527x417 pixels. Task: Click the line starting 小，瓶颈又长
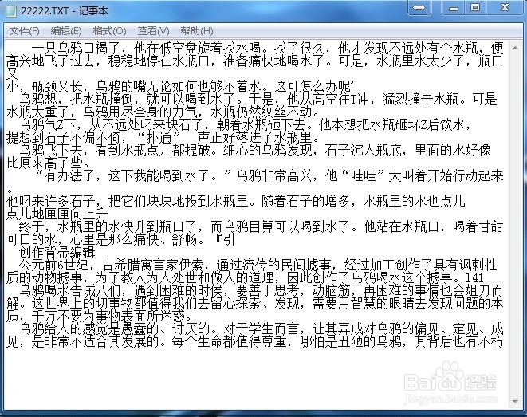pos(179,87)
